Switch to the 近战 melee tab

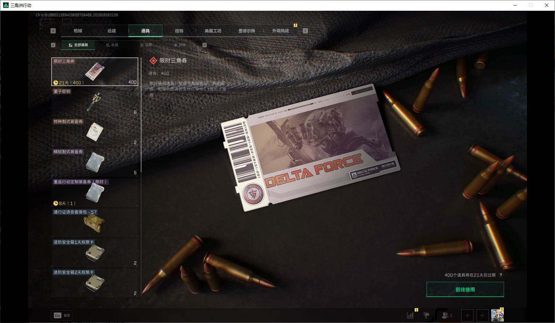(112, 31)
